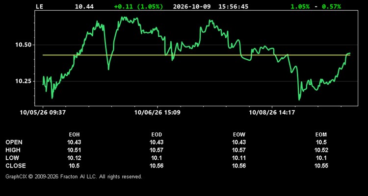Select the EOD column header

(x=157, y=135)
